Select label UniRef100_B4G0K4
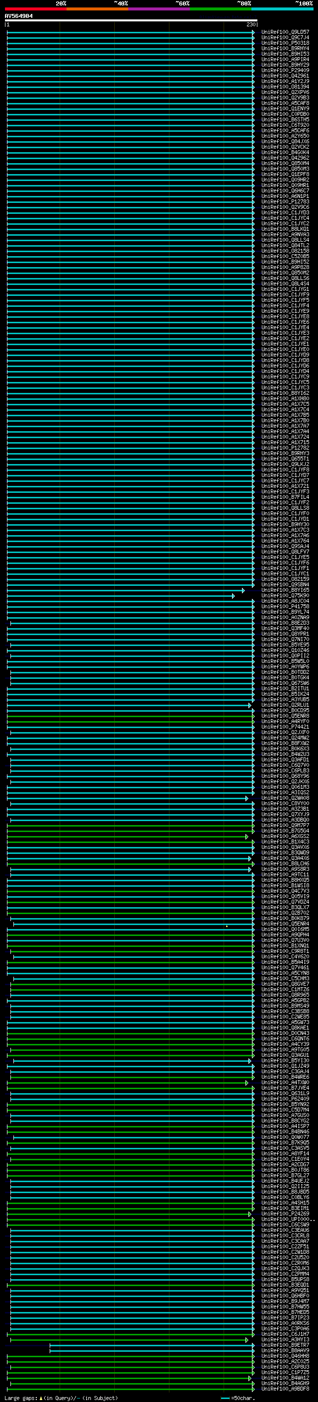 coord(285,152)
